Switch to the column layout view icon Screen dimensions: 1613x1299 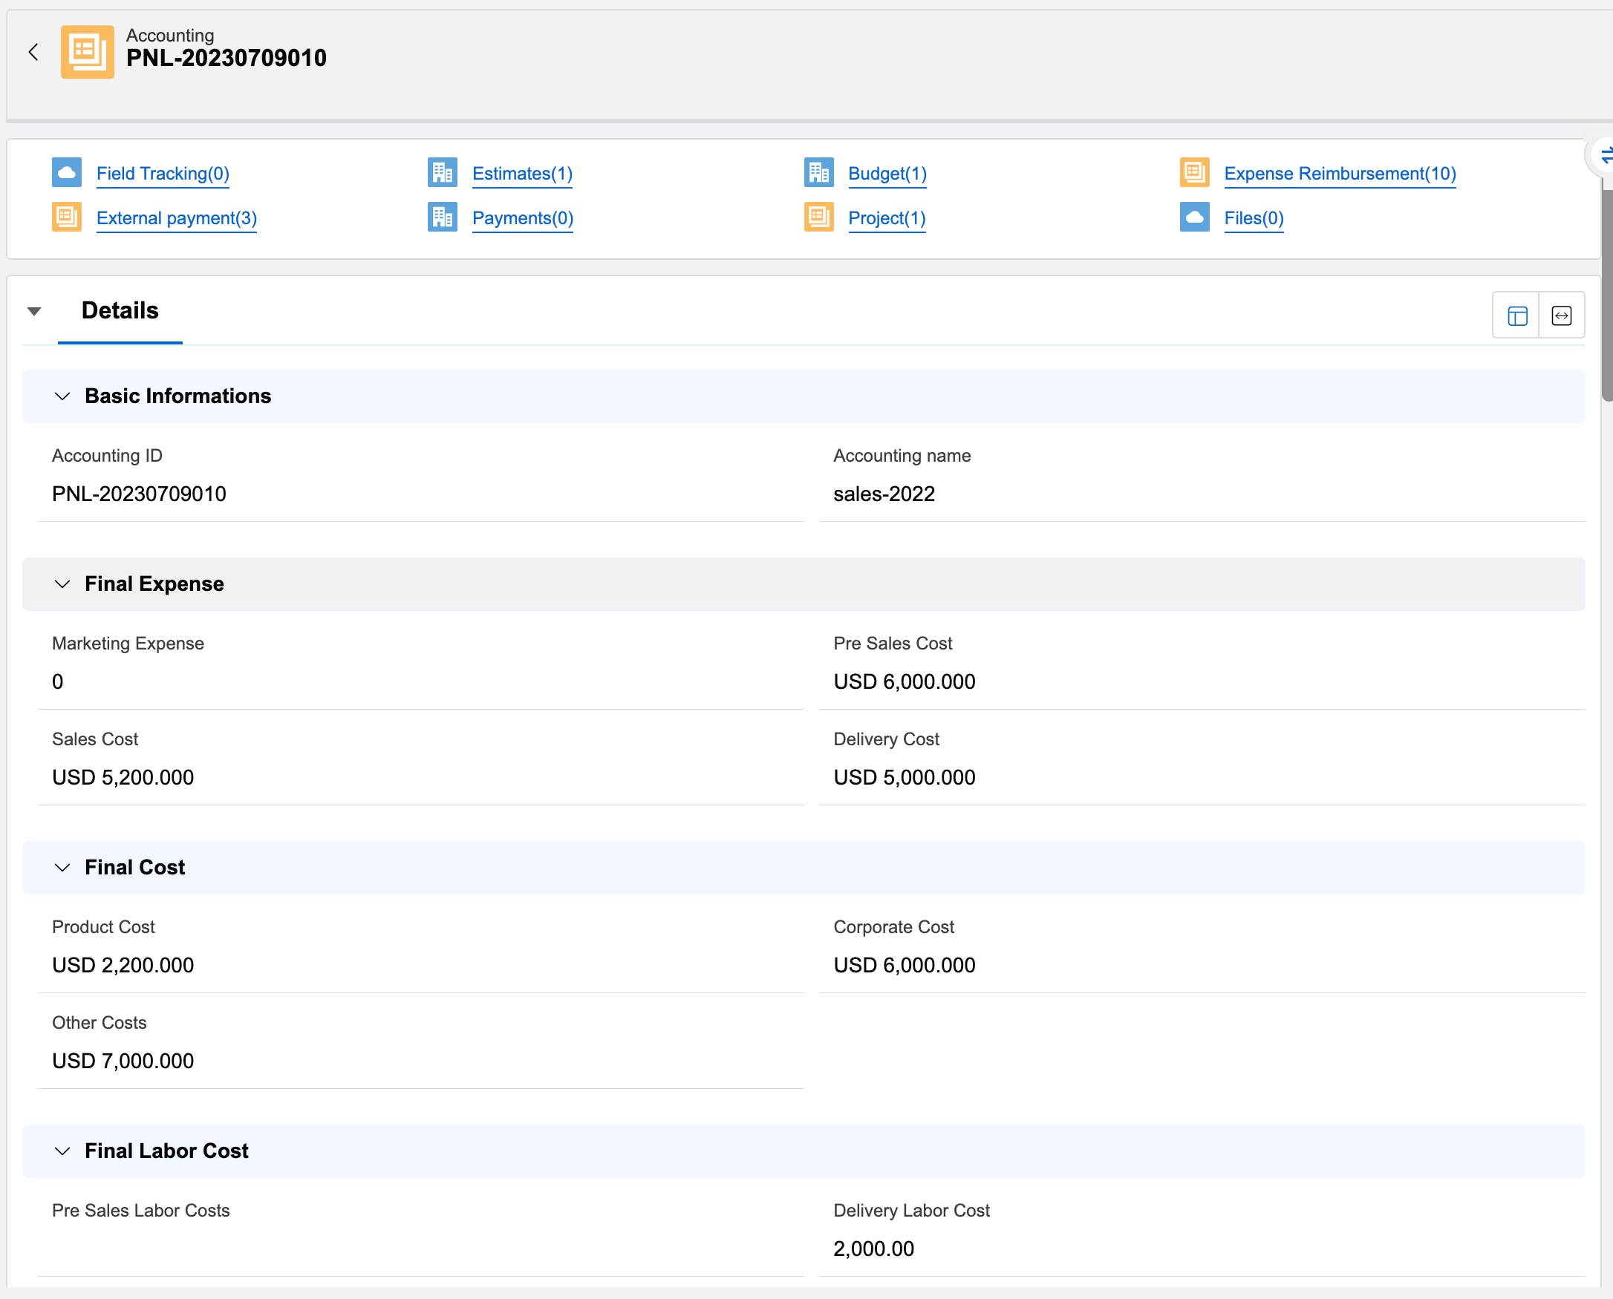point(1516,315)
